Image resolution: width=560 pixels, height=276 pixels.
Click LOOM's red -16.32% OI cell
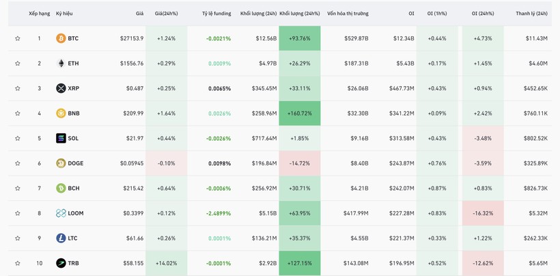482,213
